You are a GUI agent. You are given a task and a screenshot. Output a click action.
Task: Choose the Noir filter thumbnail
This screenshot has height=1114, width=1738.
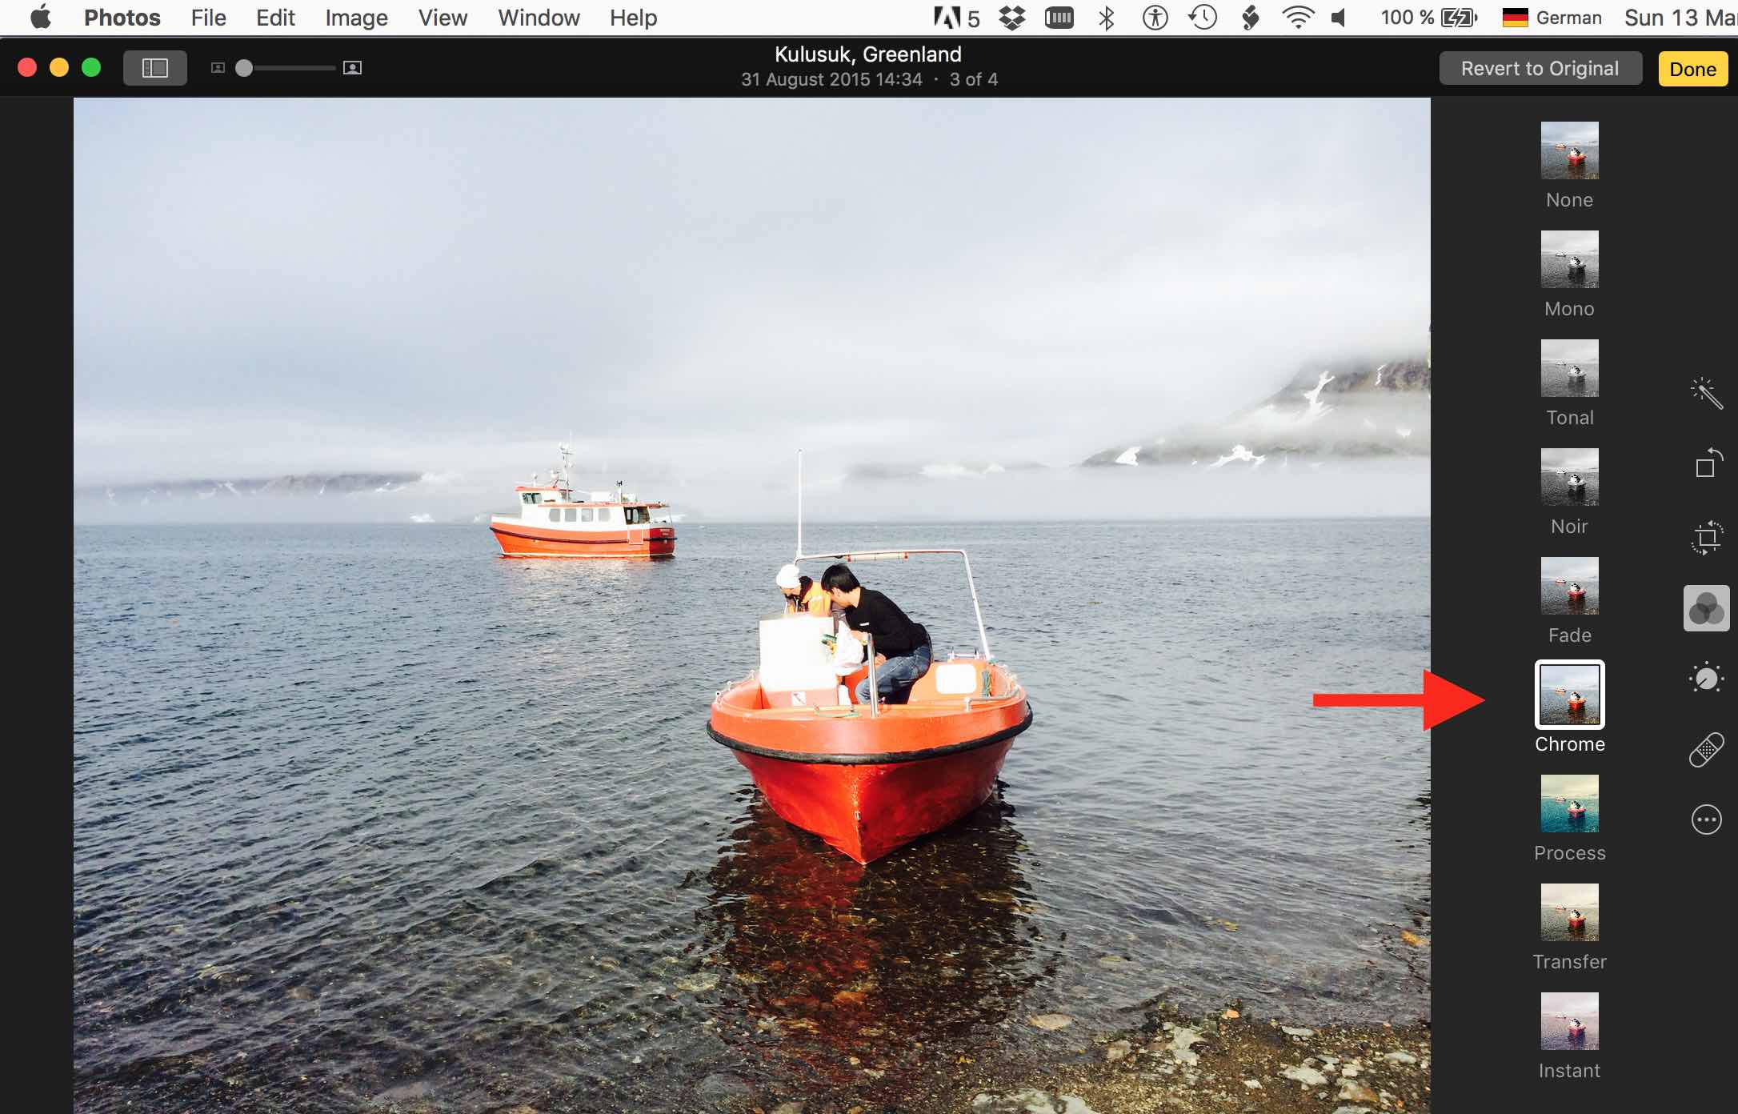(x=1569, y=477)
